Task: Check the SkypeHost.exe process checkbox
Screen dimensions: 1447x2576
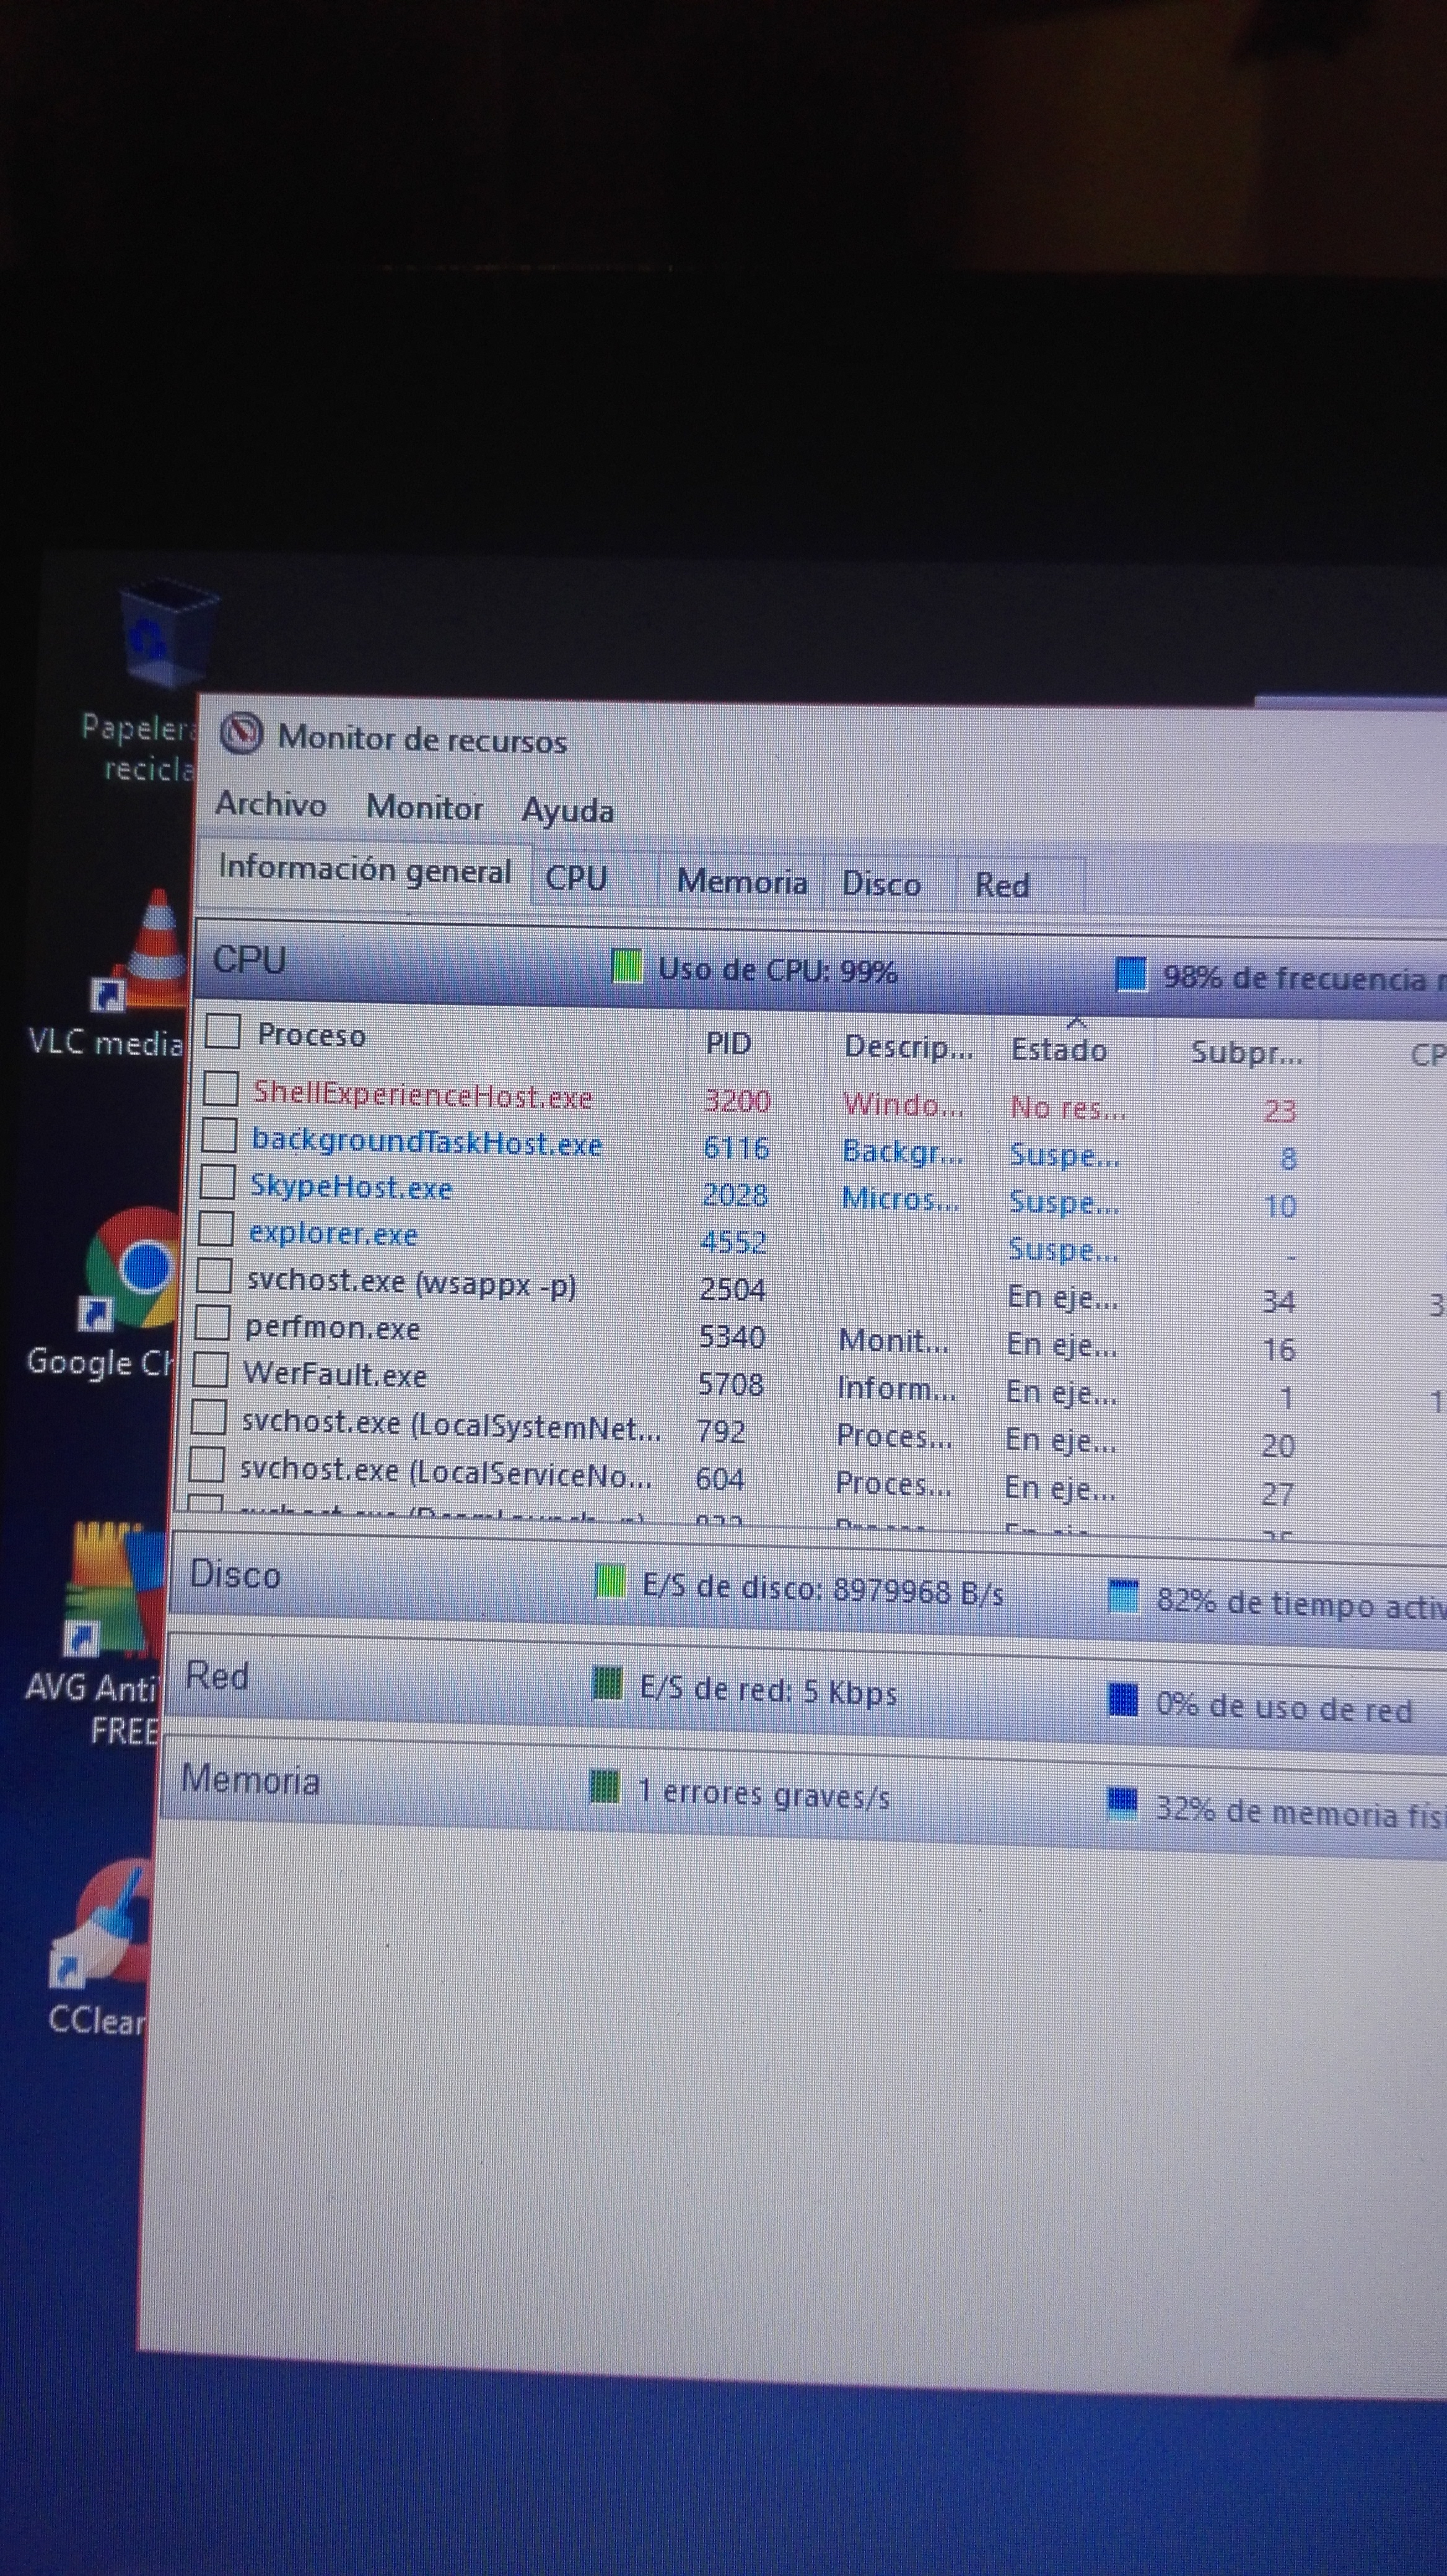Action: coord(217,1181)
